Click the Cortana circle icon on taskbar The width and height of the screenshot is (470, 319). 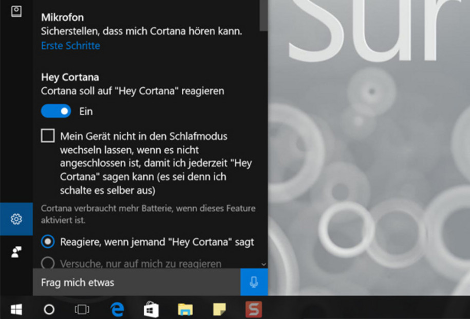point(49,309)
